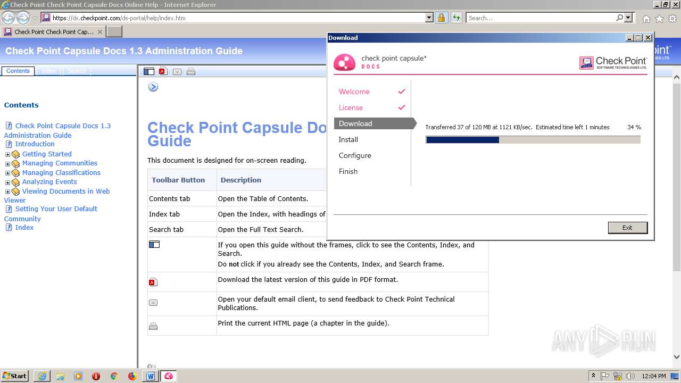Click the Action Center flag icon in the tray
681x383 pixels.
605,376
